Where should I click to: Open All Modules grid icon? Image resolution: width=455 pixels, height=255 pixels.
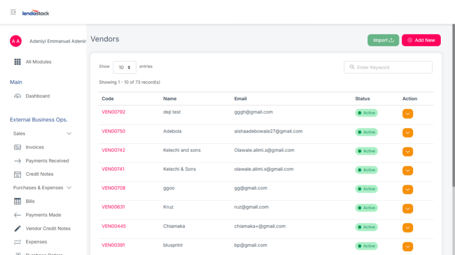tap(18, 62)
